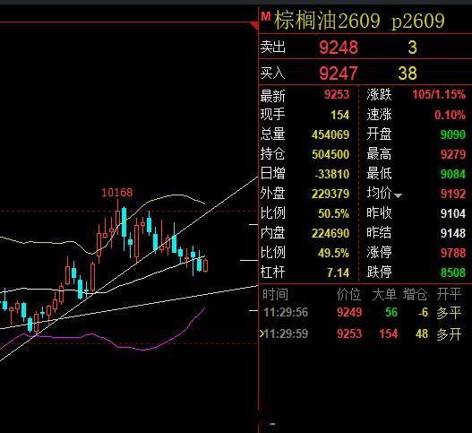The height and width of the screenshot is (433, 472).
Task: Click the 昨结 value 9148
Action: pyautogui.click(x=453, y=233)
